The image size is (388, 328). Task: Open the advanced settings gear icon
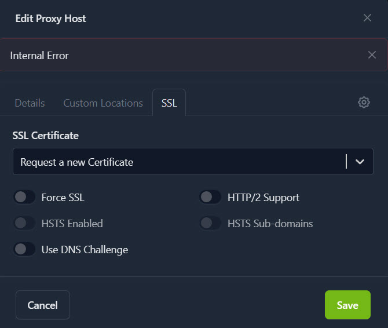point(364,103)
